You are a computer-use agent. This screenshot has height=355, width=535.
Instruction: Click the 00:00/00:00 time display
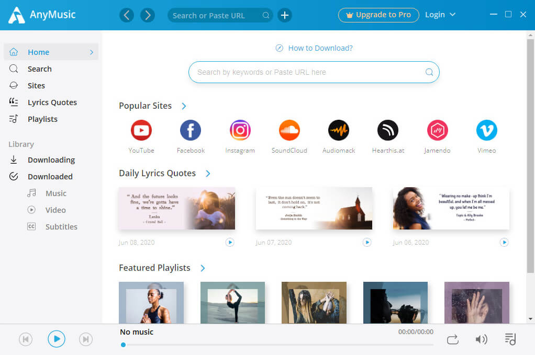pos(416,332)
